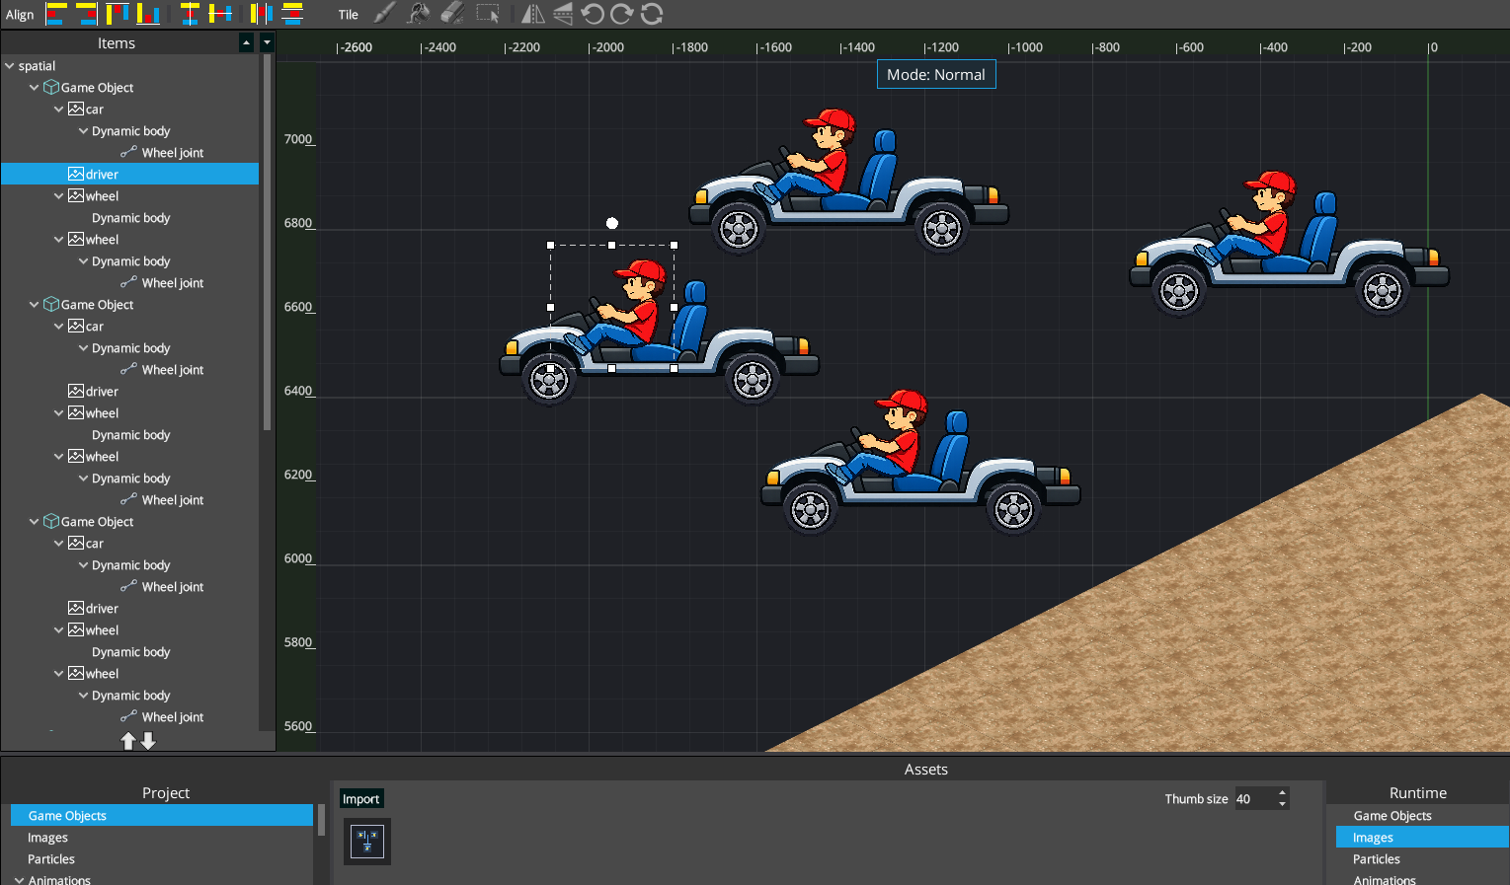Select Images in the Runtime list
This screenshot has height=885, width=1510.
[x=1422, y=838]
